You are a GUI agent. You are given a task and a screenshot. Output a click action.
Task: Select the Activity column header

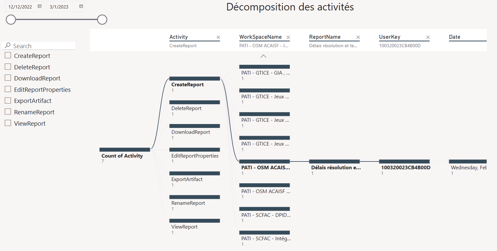179,37
